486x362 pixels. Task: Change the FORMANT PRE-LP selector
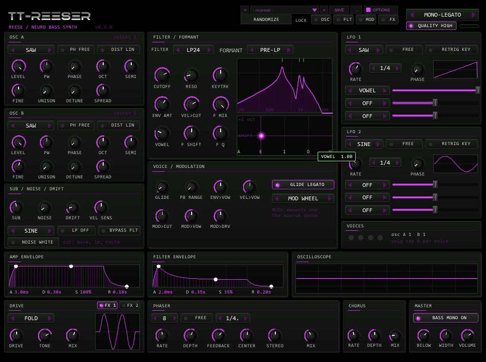[x=270, y=50]
